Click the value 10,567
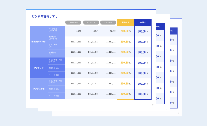Image resolution: width=207 pixels, height=126 pixels. click(95, 31)
